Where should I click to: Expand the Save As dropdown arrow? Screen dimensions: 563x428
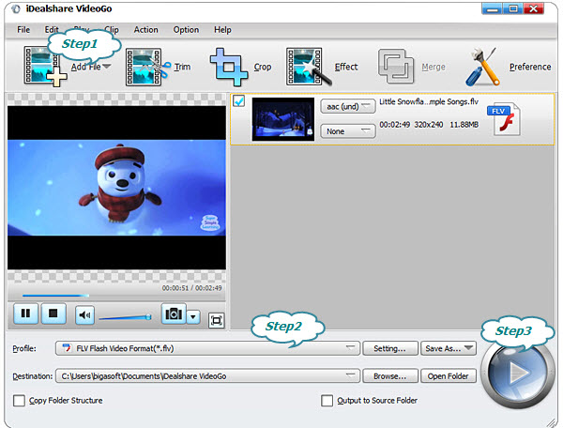click(468, 348)
